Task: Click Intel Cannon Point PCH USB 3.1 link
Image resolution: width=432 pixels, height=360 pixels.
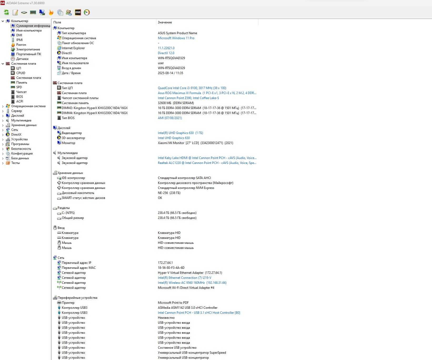Action: click(x=199, y=313)
